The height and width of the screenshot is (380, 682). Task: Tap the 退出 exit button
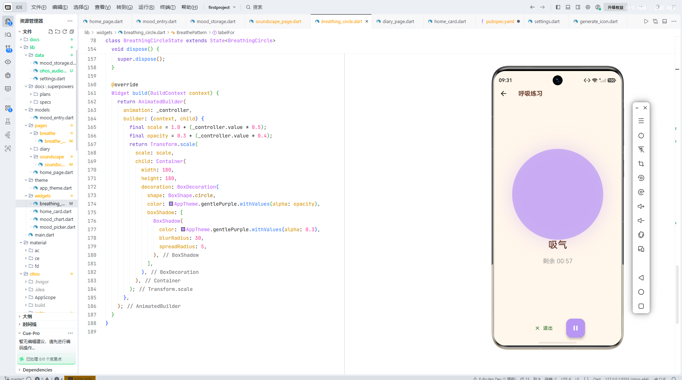point(544,328)
